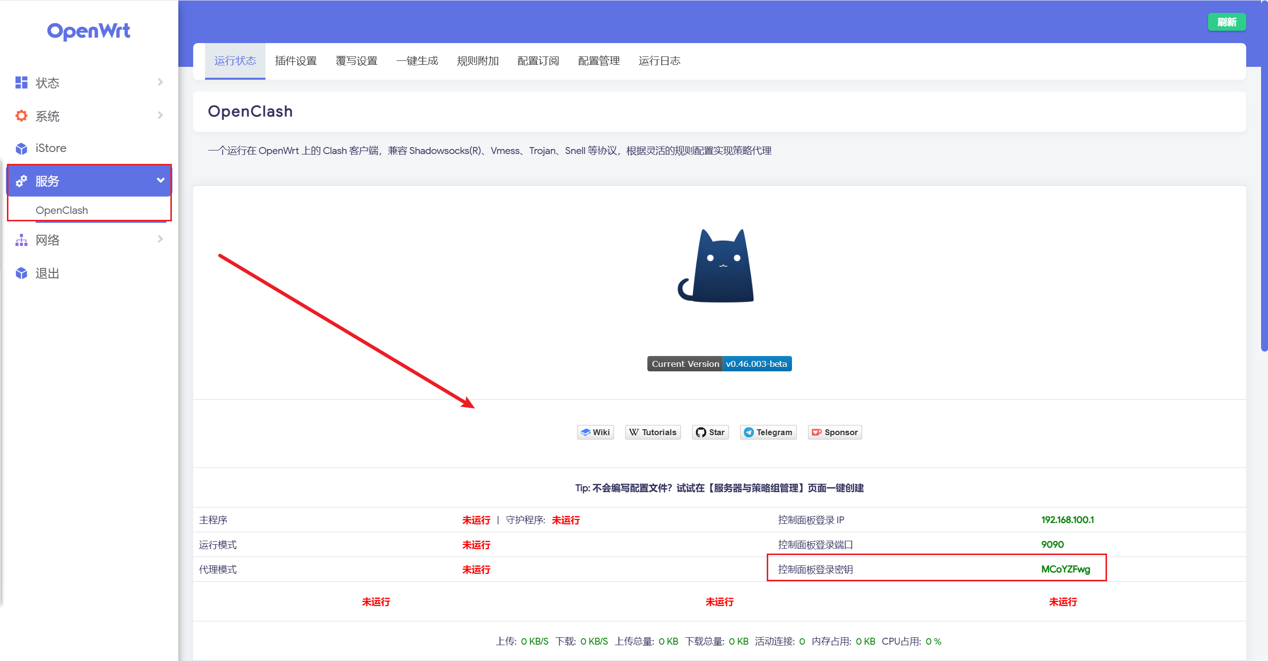Image resolution: width=1268 pixels, height=661 pixels.
Task: Open the 配置管理 tab
Action: click(x=599, y=61)
